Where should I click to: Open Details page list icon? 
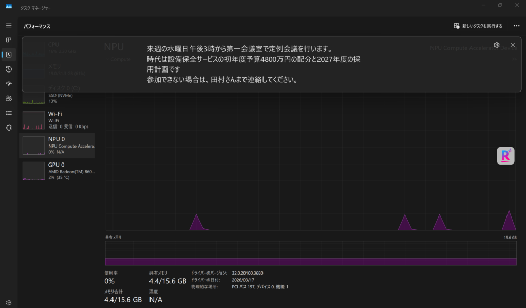[9, 113]
